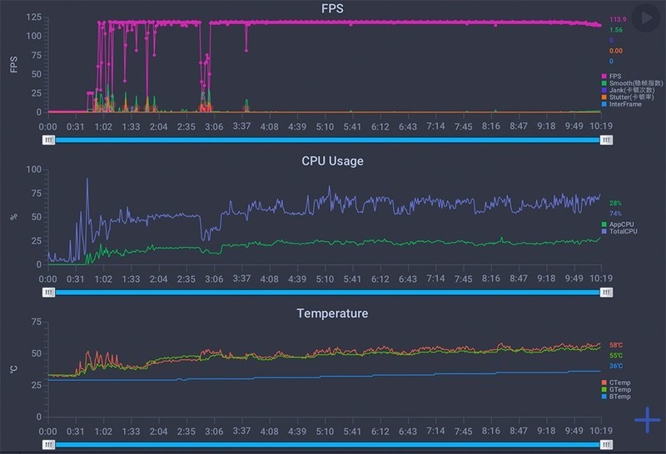Toggle the BTemp legend entry

tap(616, 397)
